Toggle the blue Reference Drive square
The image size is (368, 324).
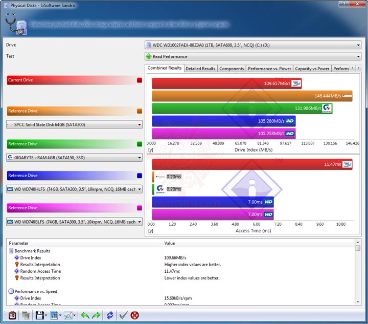coord(140,176)
